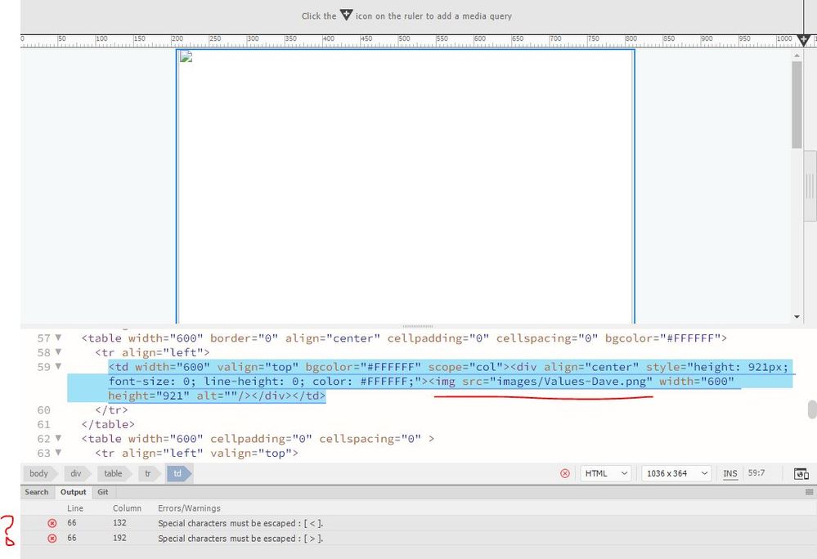Open the 1036 x 364 window size dropdown

[x=676, y=473]
